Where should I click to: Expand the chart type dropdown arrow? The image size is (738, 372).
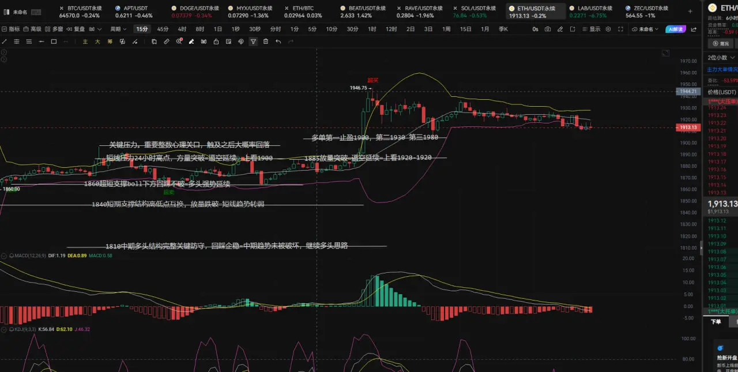[100, 29]
